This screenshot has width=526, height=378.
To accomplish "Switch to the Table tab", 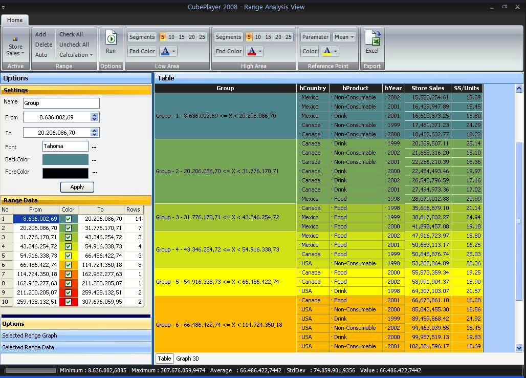I will [x=164, y=359].
